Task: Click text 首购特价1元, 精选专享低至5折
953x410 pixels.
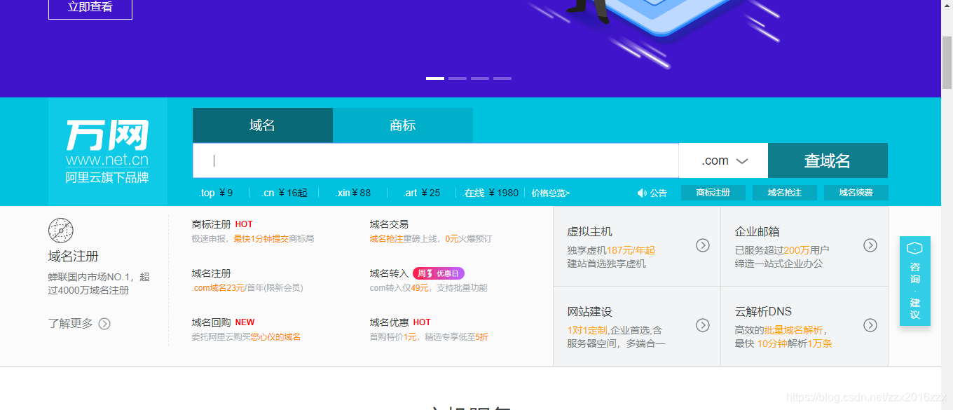Action: click(429, 337)
